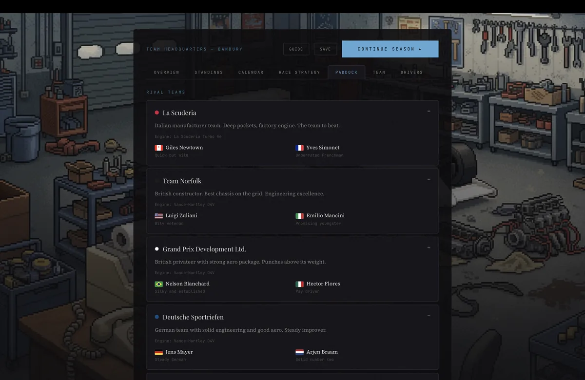Viewport: 585px width, 380px height.
Task: Open the Drivers tab
Action: pos(412,72)
